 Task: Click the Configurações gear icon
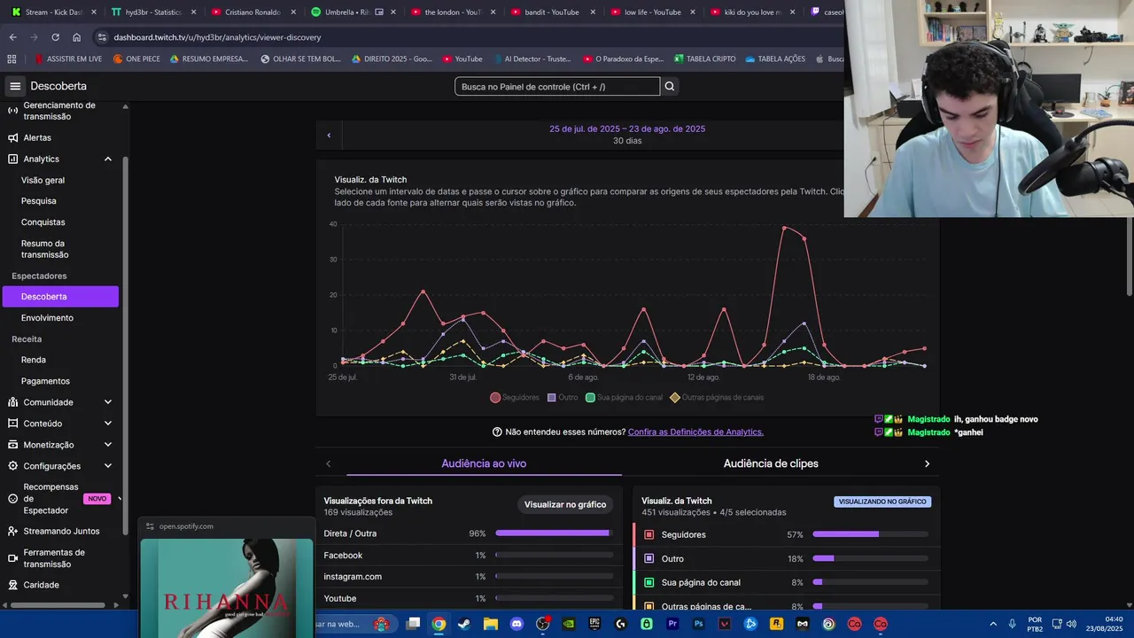(12, 466)
